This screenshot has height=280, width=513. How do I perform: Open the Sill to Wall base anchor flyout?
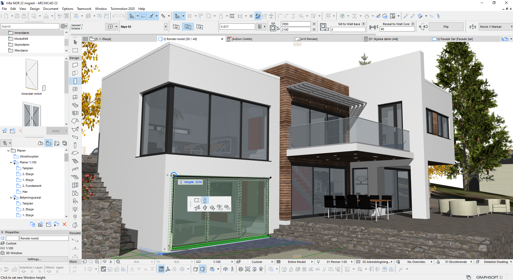click(363, 24)
